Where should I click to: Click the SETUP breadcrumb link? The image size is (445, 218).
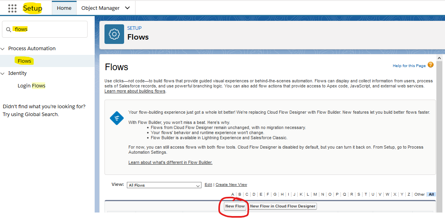click(135, 28)
